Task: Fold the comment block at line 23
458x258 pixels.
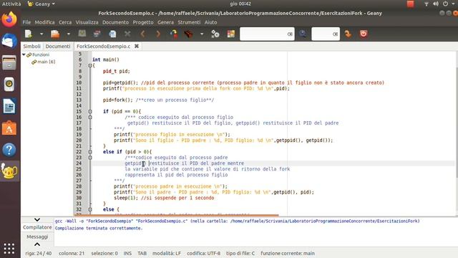Action: click(x=90, y=158)
